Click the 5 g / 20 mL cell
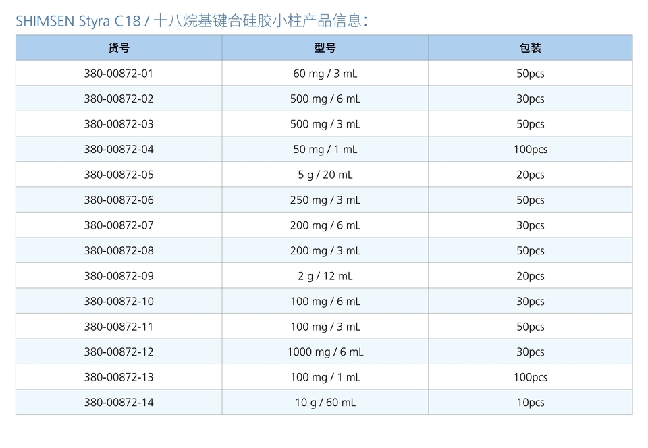 tap(325, 175)
